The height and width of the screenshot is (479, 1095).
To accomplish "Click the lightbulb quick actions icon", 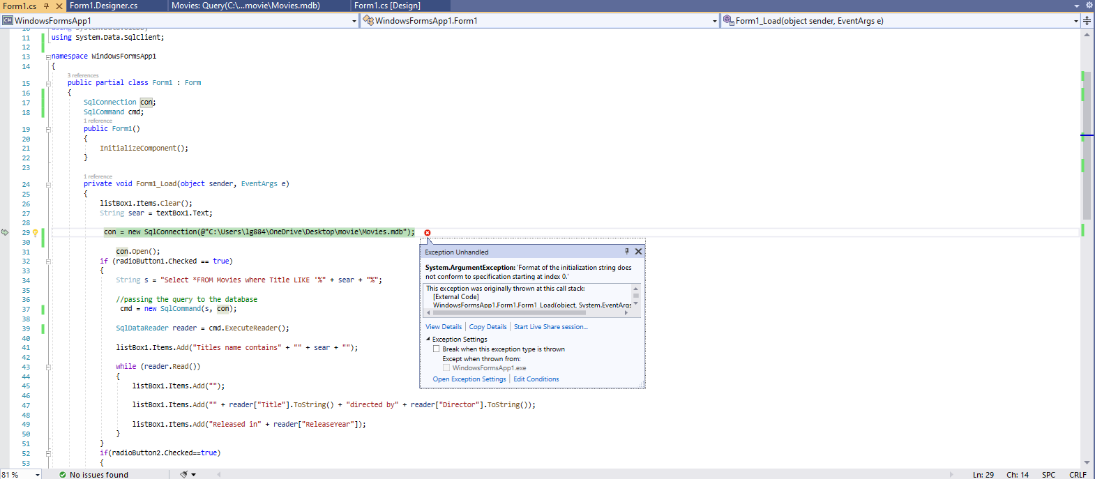I will pyautogui.click(x=35, y=233).
